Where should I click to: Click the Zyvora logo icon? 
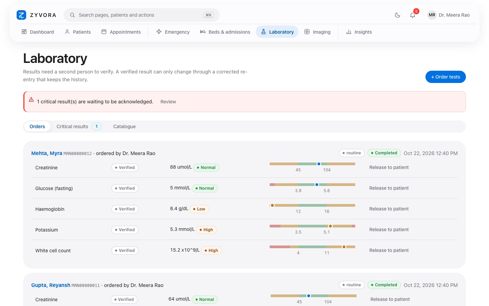coord(21,15)
